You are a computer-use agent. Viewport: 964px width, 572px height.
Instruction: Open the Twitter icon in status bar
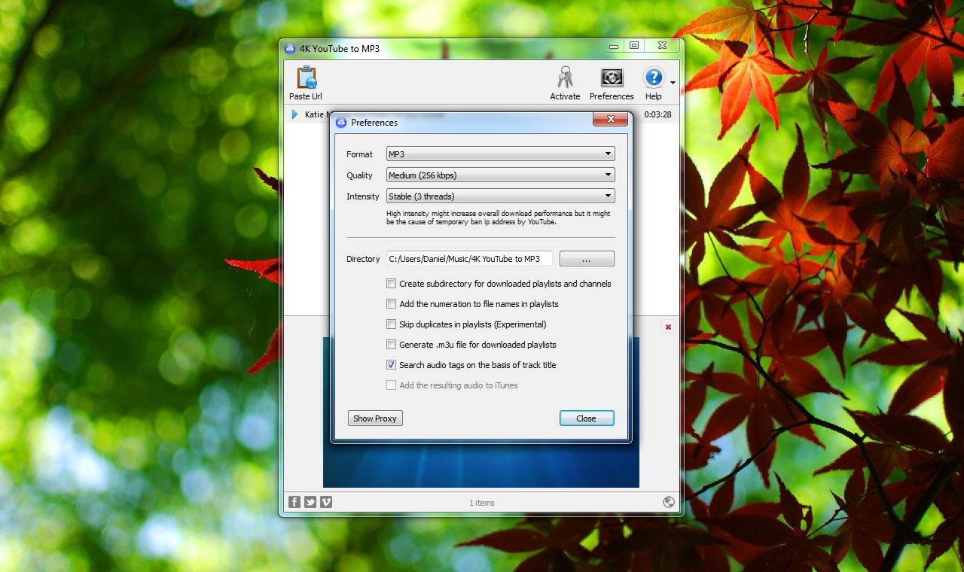point(310,502)
